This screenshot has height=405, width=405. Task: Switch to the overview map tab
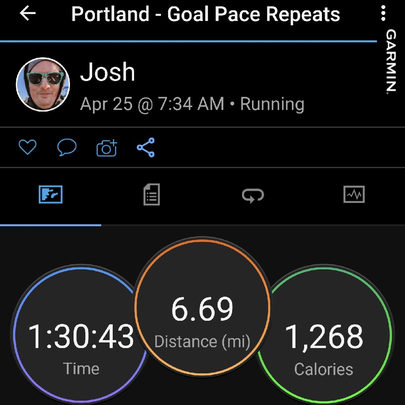(51, 195)
